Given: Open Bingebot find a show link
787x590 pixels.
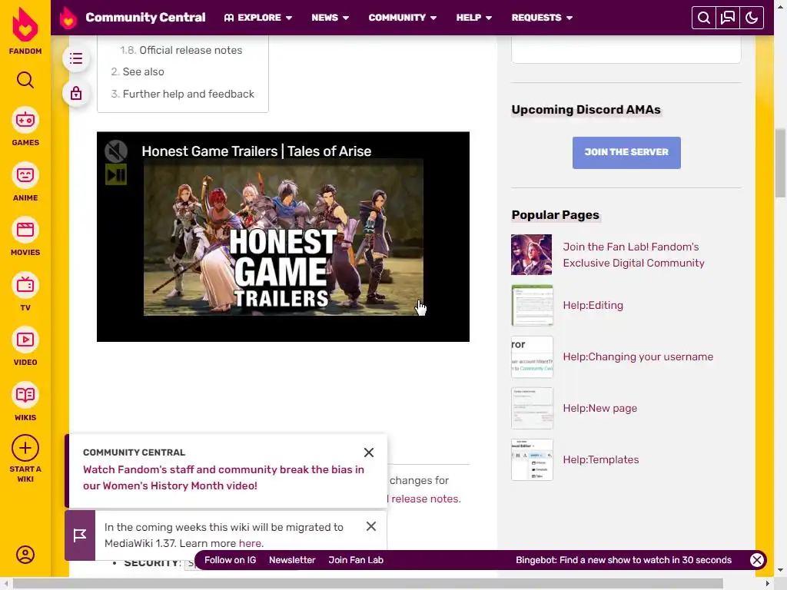Looking at the screenshot, I should (x=623, y=560).
